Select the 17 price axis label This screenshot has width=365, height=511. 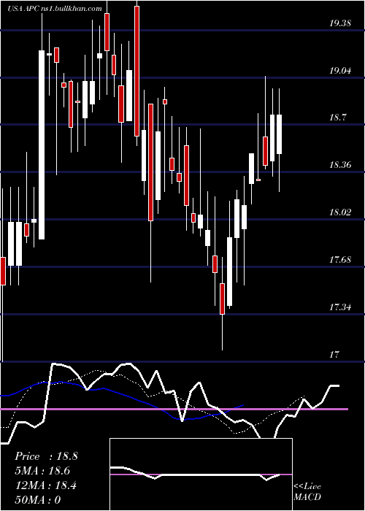(334, 354)
